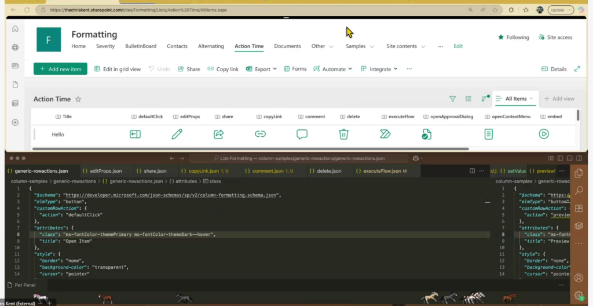Click the embed play icon in Hello row

coord(544,134)
